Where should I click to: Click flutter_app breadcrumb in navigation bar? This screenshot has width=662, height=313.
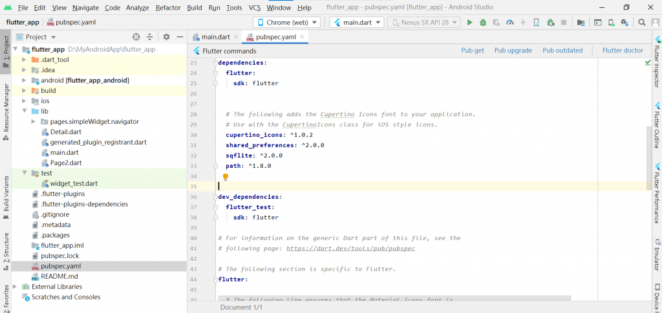23,23
